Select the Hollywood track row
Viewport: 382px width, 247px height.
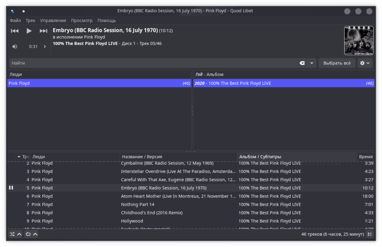click(x=191, y=221)
